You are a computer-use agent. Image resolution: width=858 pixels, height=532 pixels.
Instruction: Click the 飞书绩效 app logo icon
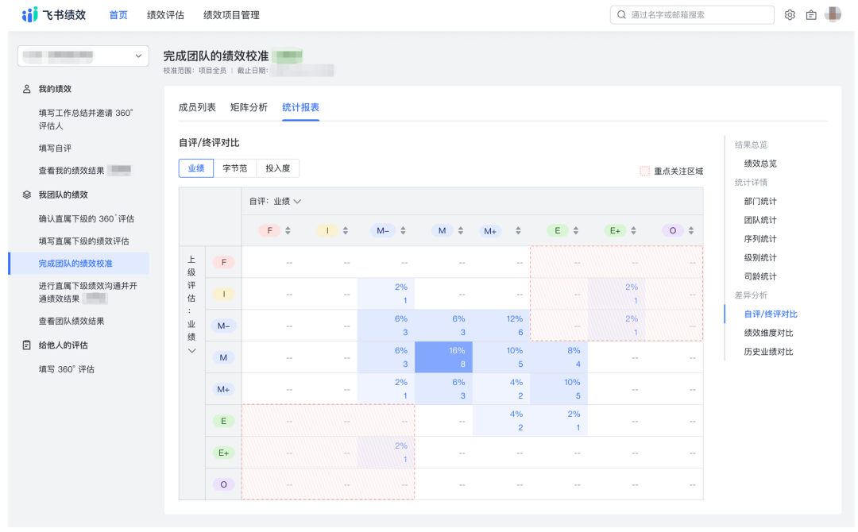click(30, 13)
